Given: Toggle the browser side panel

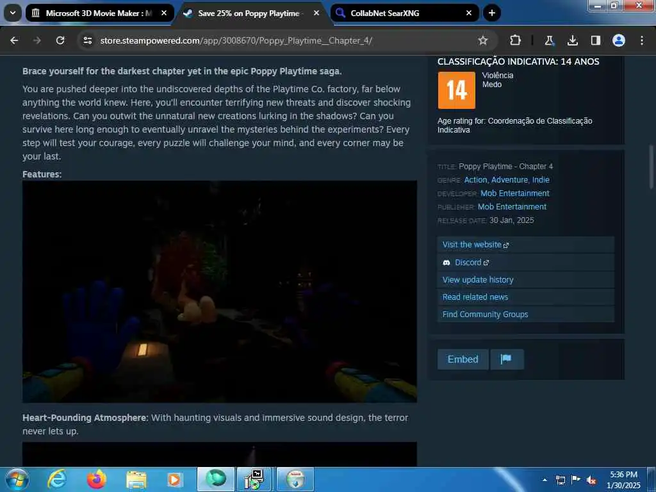Looking at the screenshot, I should [x=595, y=40].
